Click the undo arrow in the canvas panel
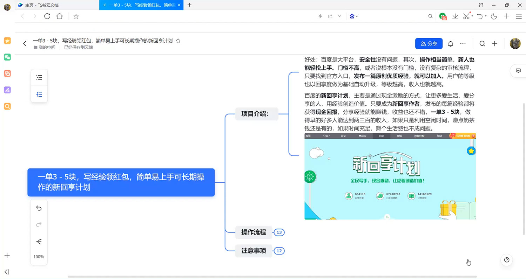 click(39, 208)
